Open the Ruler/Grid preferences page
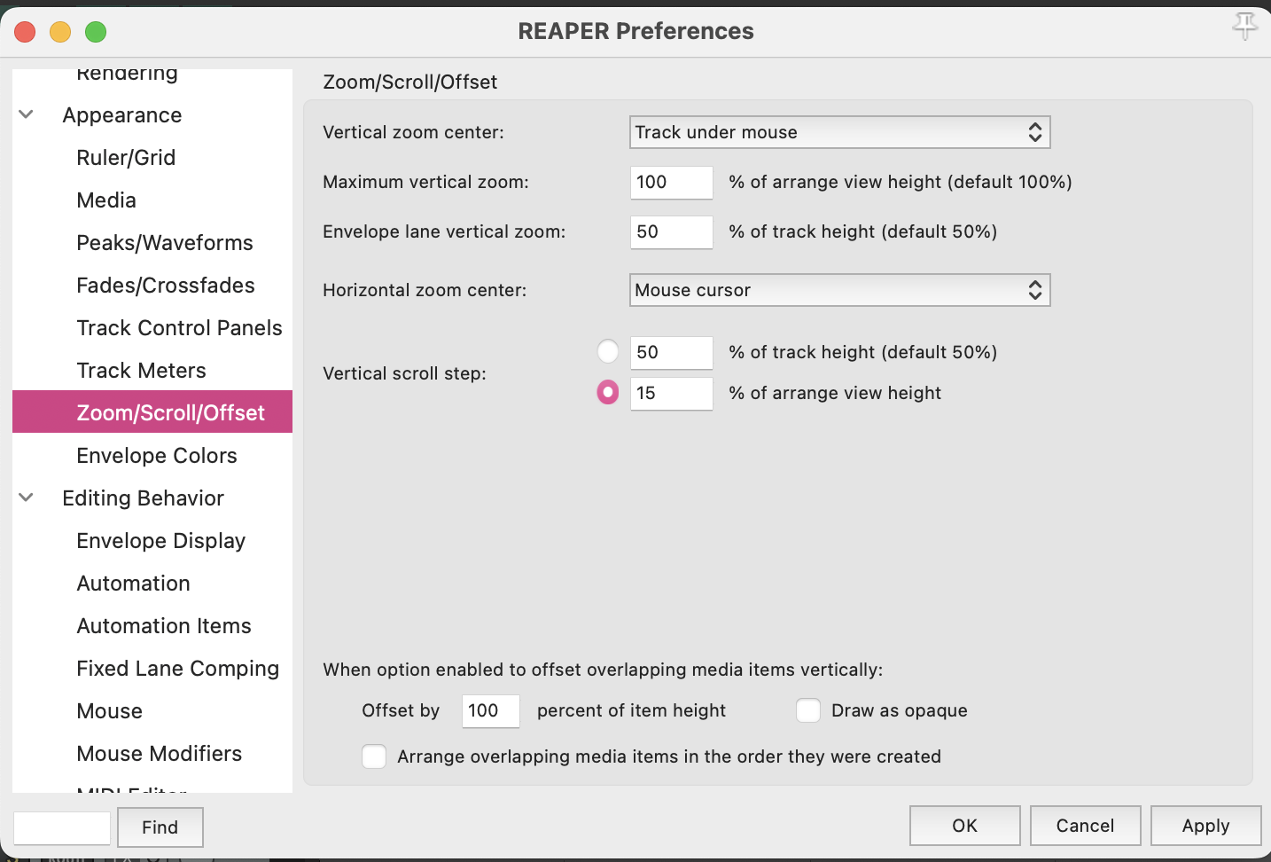This screenshot has height=862, width=1271. 126,158
